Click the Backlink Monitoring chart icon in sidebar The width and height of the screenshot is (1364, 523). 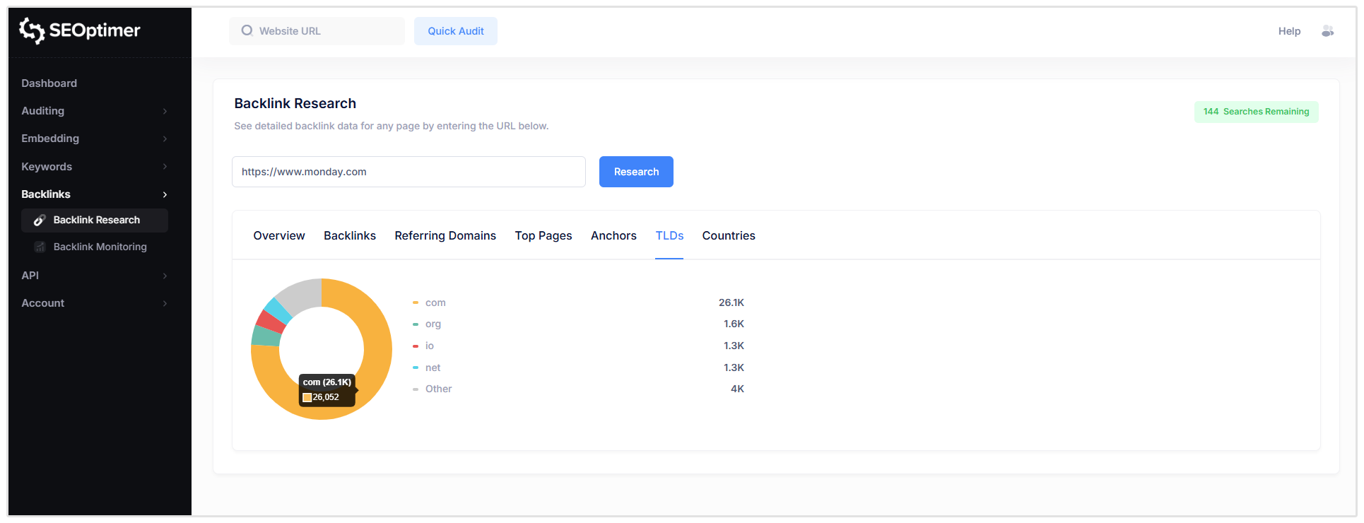(x=40, y=247)
